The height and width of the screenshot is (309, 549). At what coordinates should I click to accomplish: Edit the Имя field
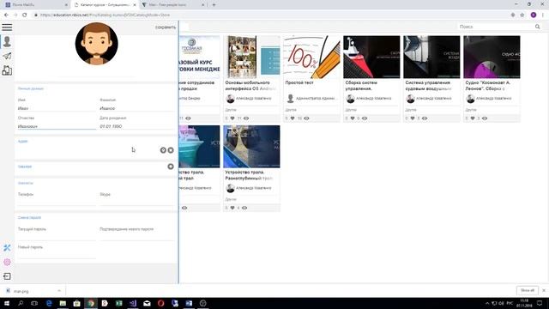point(57,108)
